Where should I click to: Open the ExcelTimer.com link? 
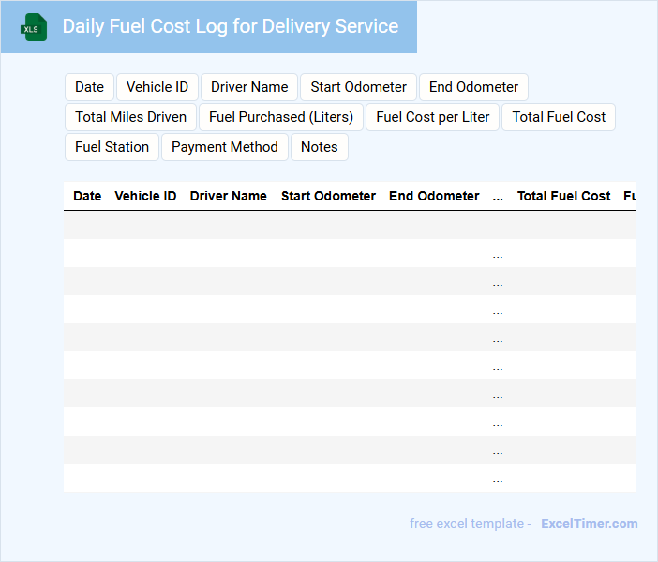589,524
